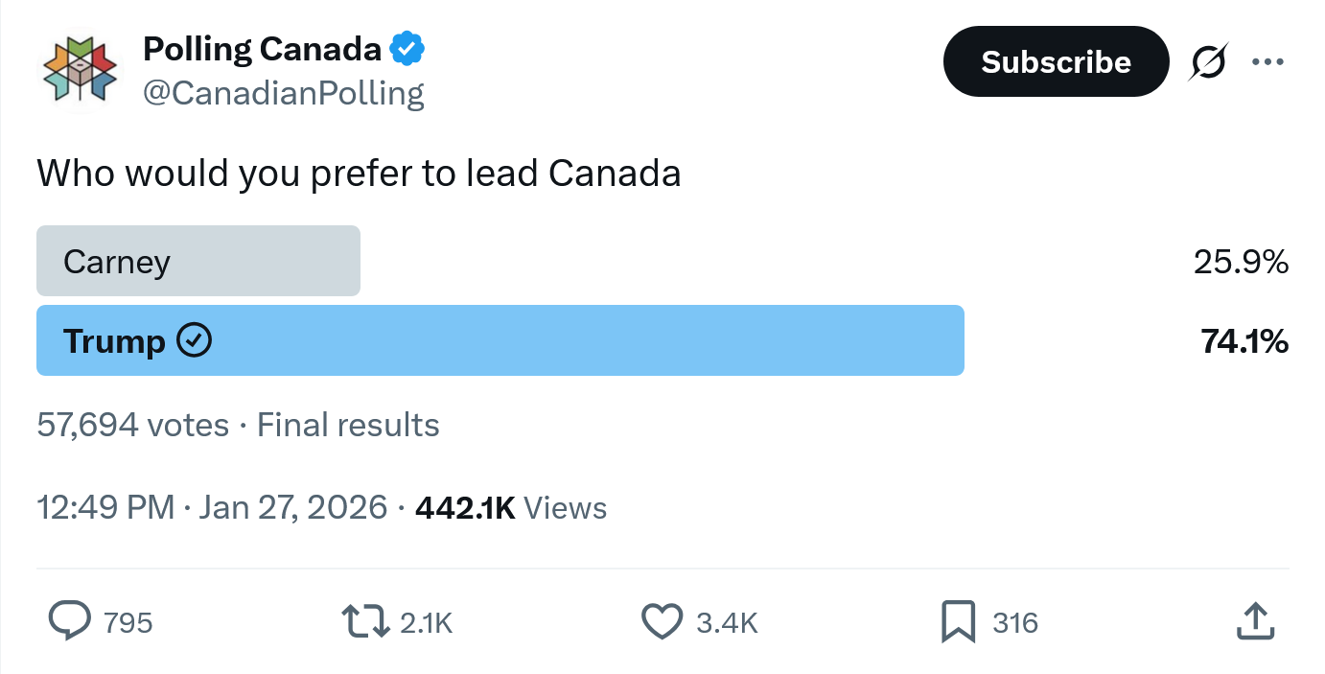Click the share upload icon
The image size is (1325, 674).
pyautogui.click(x=1255, y=621)
